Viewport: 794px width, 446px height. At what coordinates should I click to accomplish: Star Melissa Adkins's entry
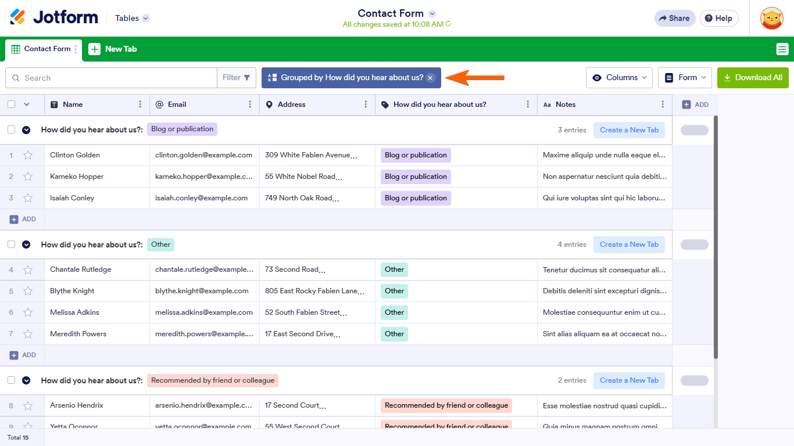click(x=28, y=312)
